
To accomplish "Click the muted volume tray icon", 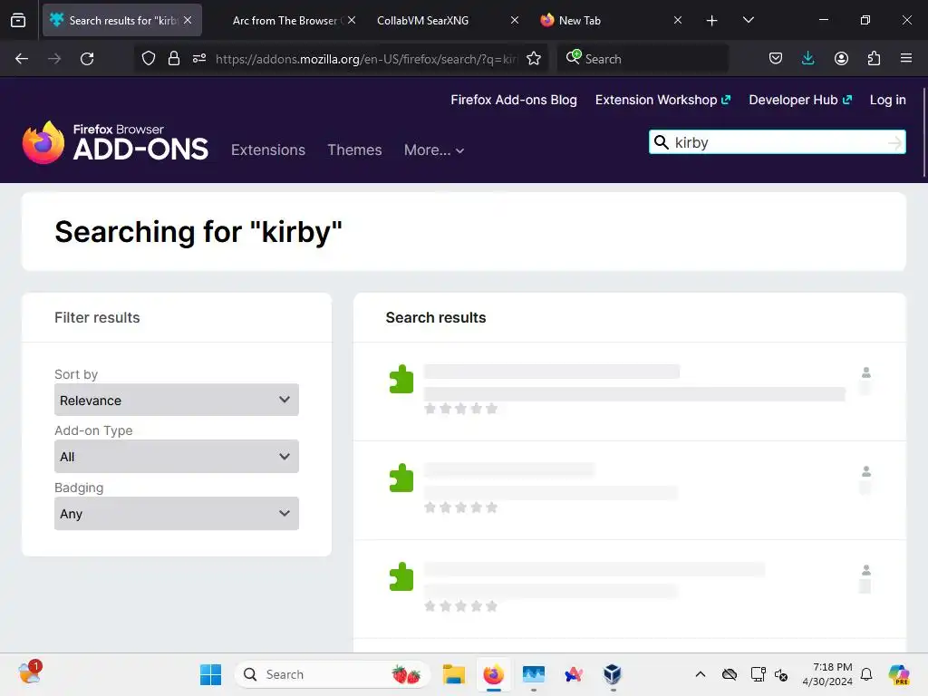I will click(x=781, y=674).
